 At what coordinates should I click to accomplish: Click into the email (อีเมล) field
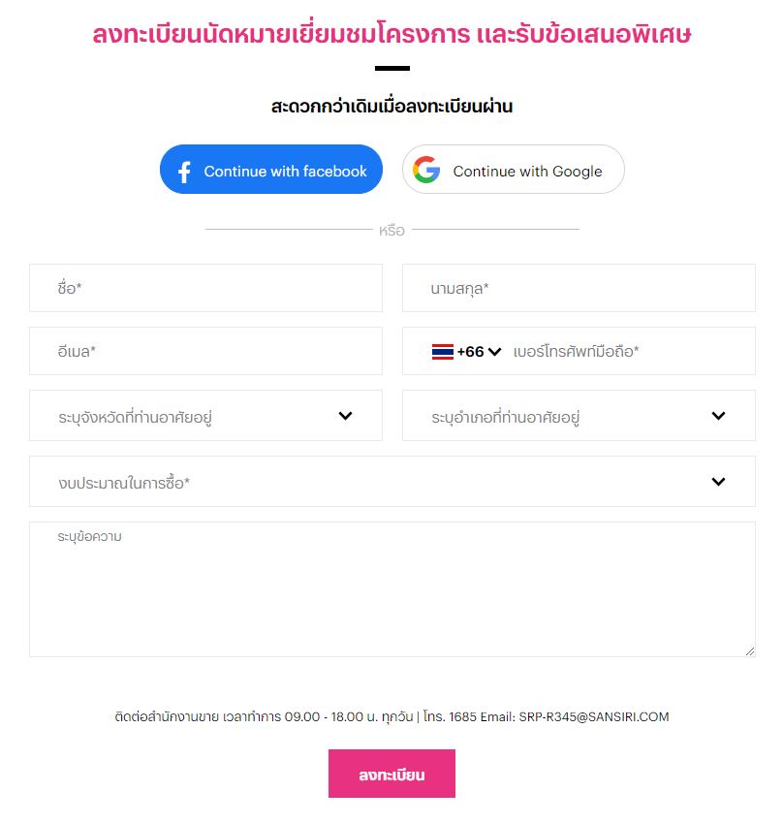click(x=205, y=351)
